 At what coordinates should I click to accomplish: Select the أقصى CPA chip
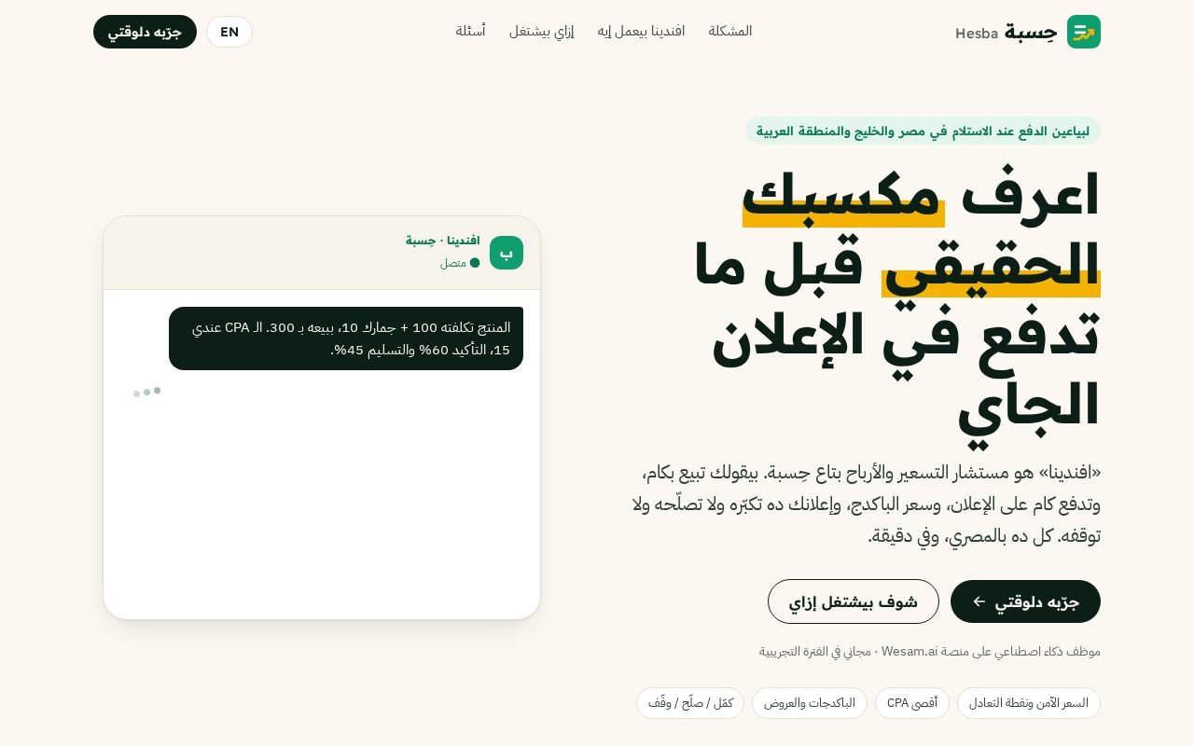click(912, 703)
